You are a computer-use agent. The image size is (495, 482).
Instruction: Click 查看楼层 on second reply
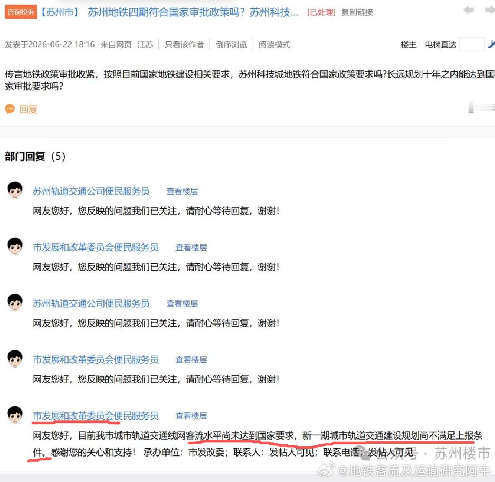coord(191,247)
